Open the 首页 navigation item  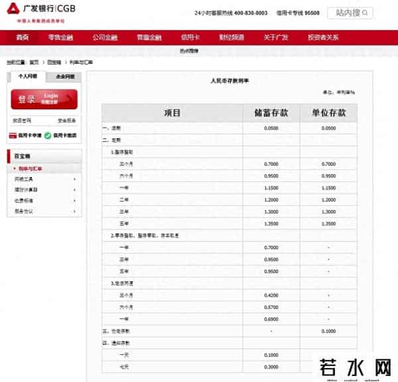pyautogui.click(x=23, y=38)
